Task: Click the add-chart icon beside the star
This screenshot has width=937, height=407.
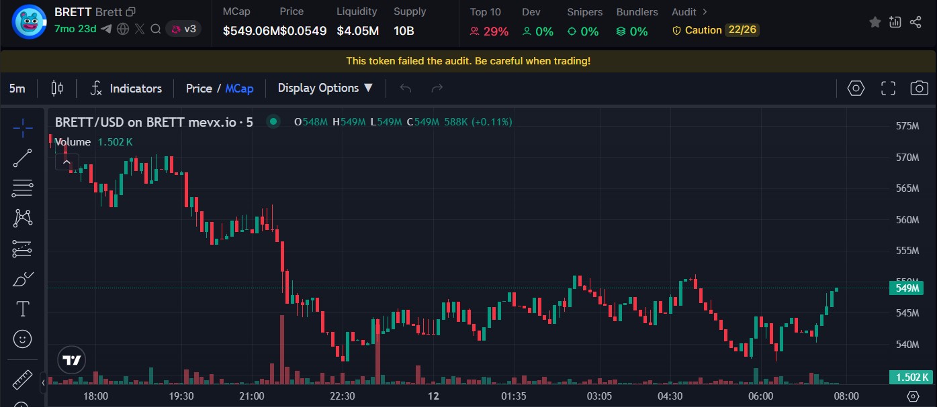Action: point(895,22)
